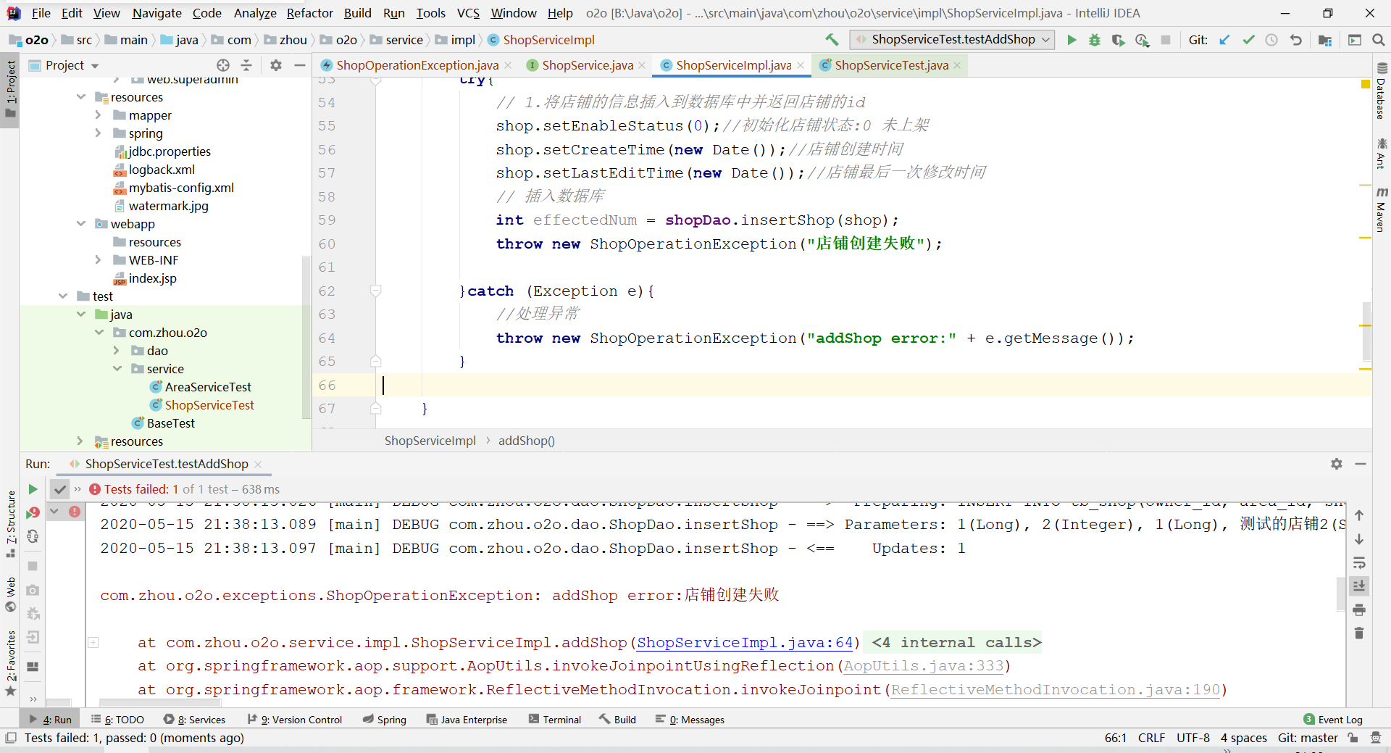The height and width of the screenshot is (753, 1391).
Task: Click the Run panel settings gear
Action: (x=1337, y=464)
